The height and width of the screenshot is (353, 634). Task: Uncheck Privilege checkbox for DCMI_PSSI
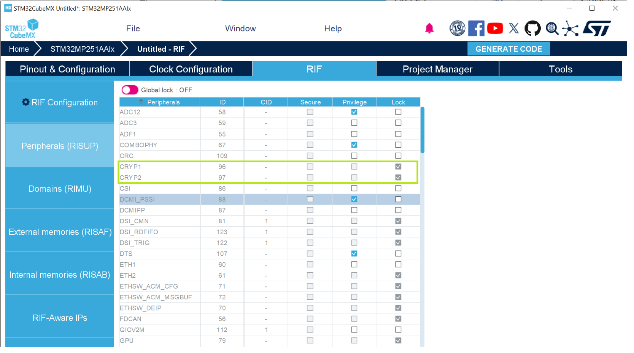pos(354,199)
